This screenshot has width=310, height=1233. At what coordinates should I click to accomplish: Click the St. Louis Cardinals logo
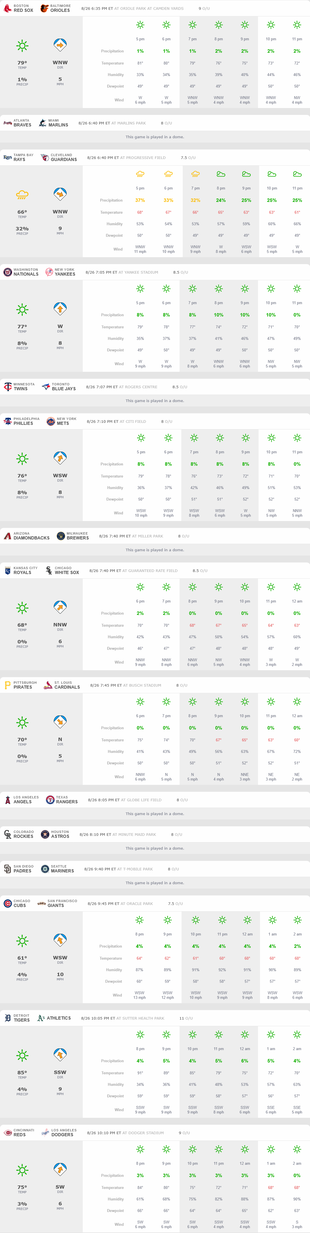[48, 685]
